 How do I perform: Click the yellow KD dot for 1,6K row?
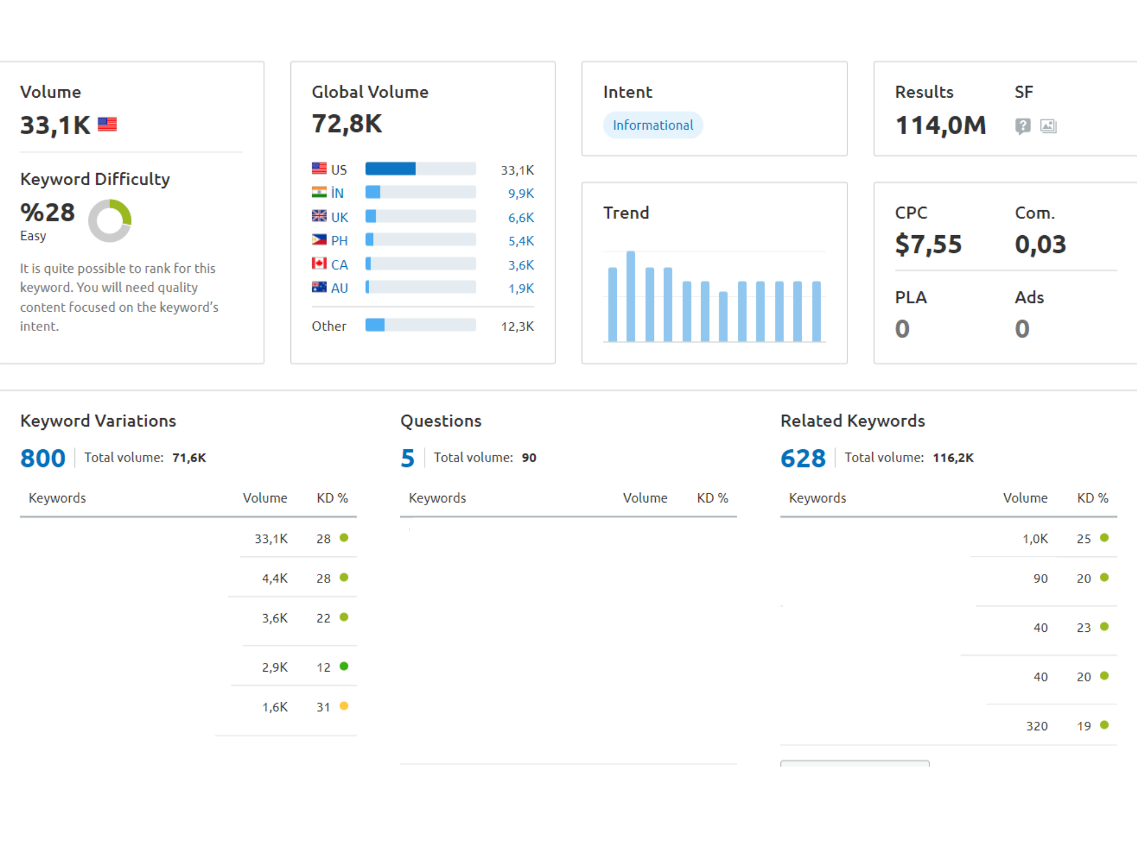pyautogui.click(x=344, y=706)
